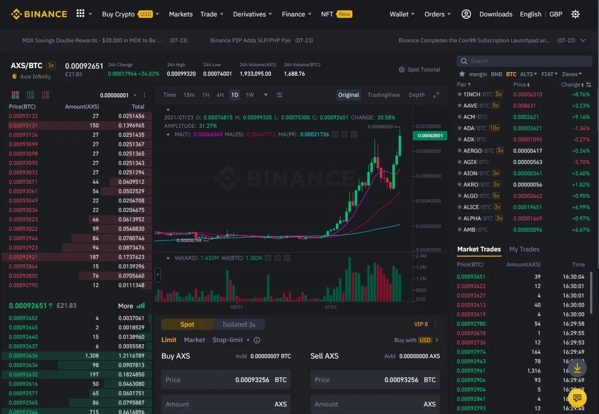This screenshot has height=414, width=599.
Task: Open the order book decimal precision dropdown
Action: (119, 95)
